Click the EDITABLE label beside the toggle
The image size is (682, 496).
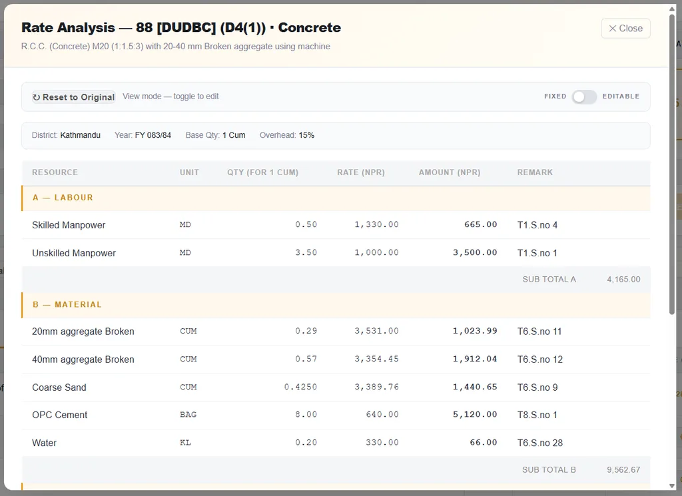tap(621, 96)
